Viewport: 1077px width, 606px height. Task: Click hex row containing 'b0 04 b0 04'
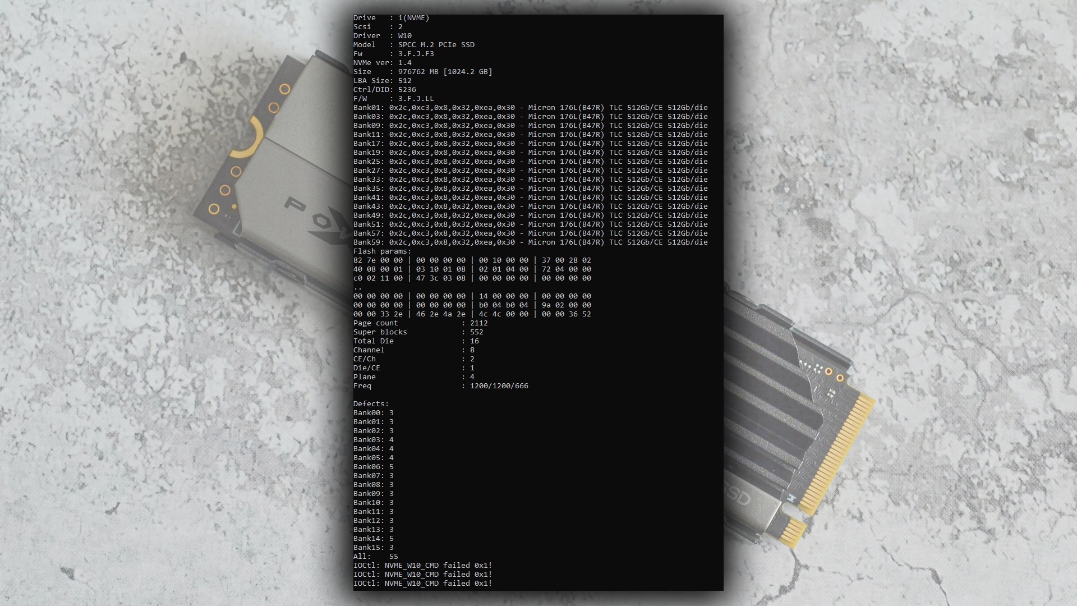click(x=472, y=305)
